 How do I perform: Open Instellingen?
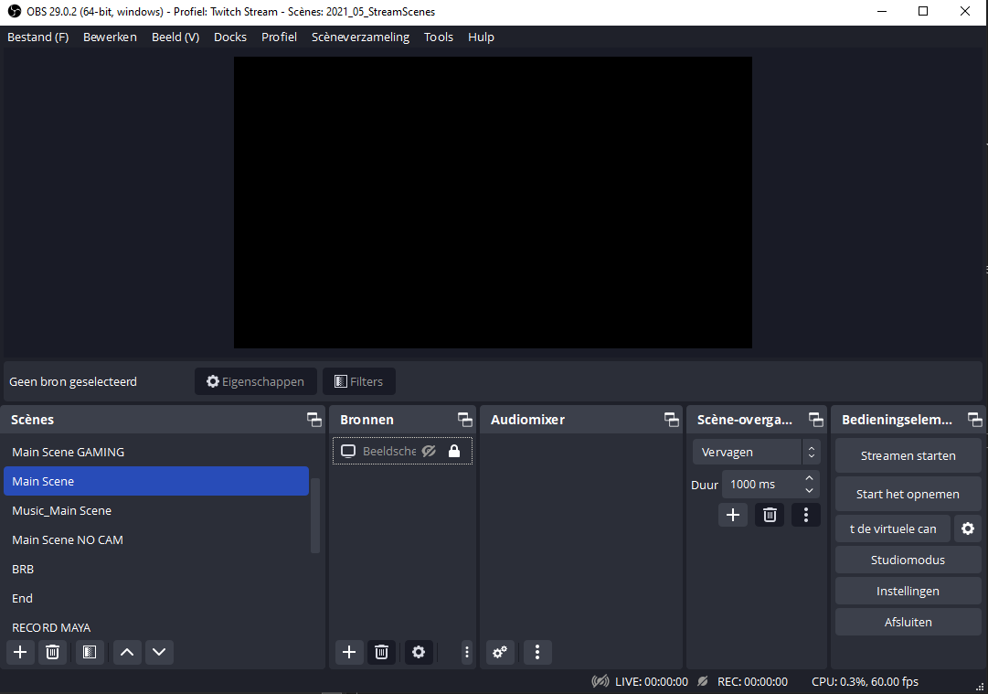[x=908, y=592]
